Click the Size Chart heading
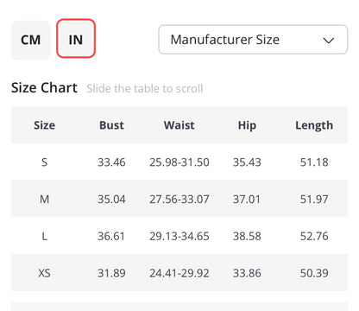This screenshot has width=359, height=311. pos(44,87)
